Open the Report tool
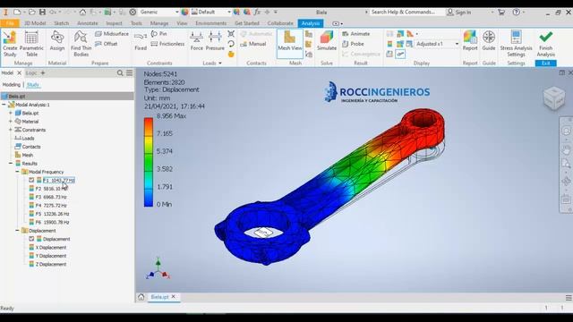573x322 pixels. pyautogui.click(x=470, y=40)
